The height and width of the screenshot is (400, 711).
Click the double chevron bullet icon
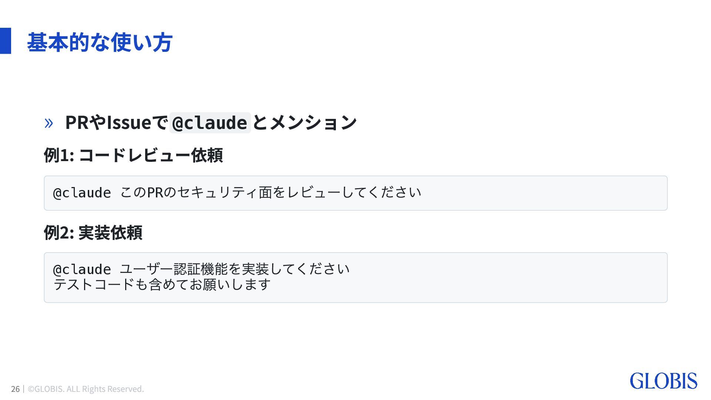(49, 123)
